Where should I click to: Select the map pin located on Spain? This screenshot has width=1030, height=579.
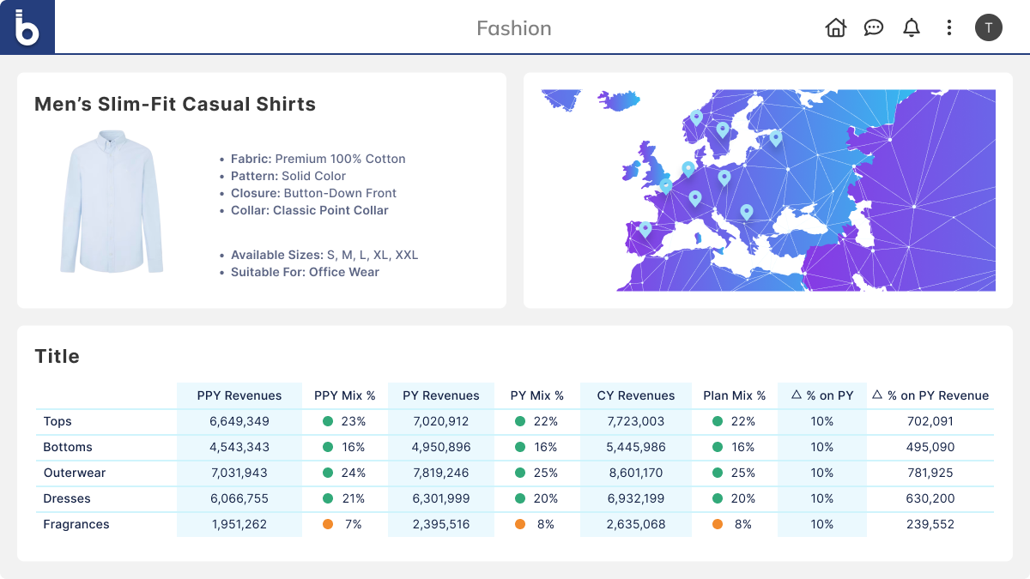click(645, 229)
